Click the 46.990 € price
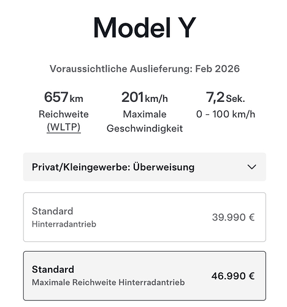The image size is (287, 307). point(233,276)
